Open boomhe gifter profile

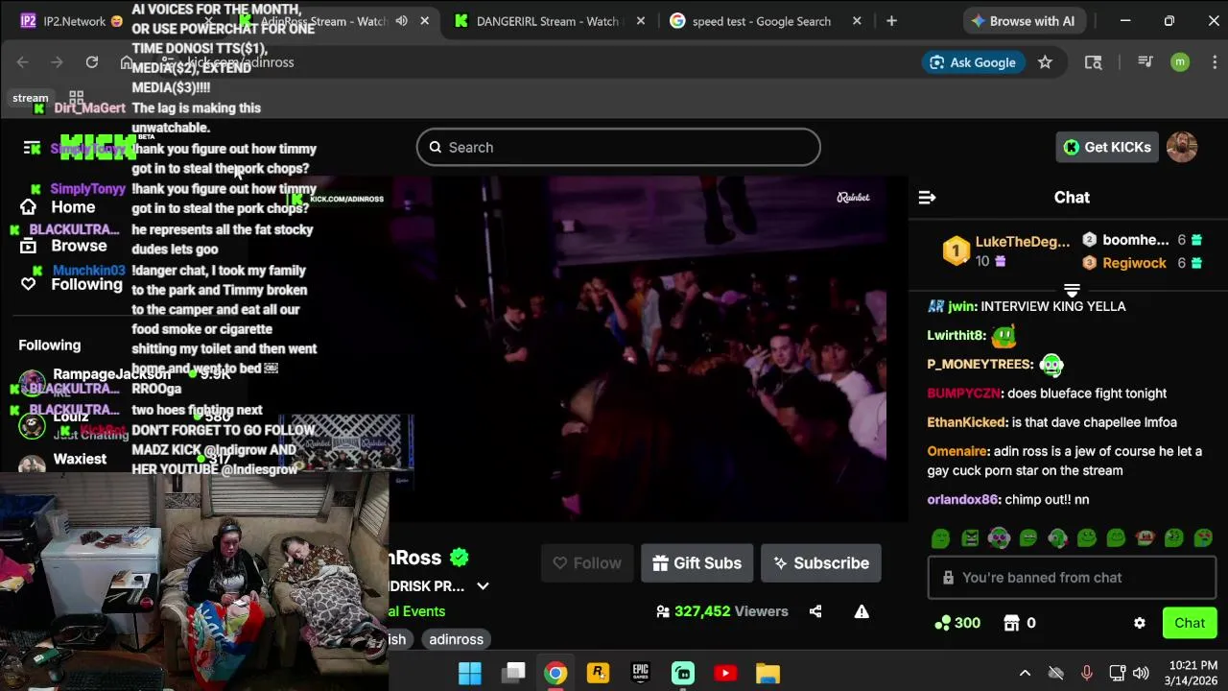coord(1136,240)
